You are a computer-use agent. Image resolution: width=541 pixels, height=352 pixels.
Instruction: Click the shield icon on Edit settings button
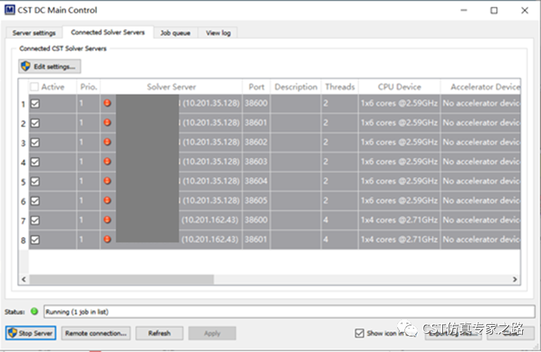click(26, 66)
